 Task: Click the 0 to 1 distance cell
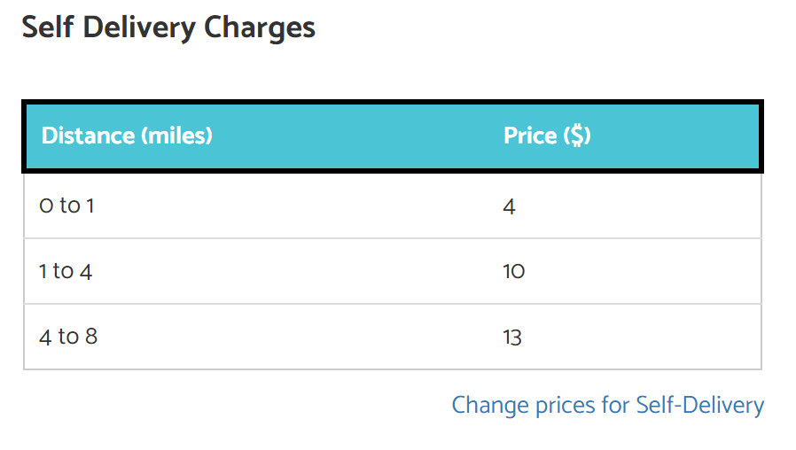click(66, 206)
